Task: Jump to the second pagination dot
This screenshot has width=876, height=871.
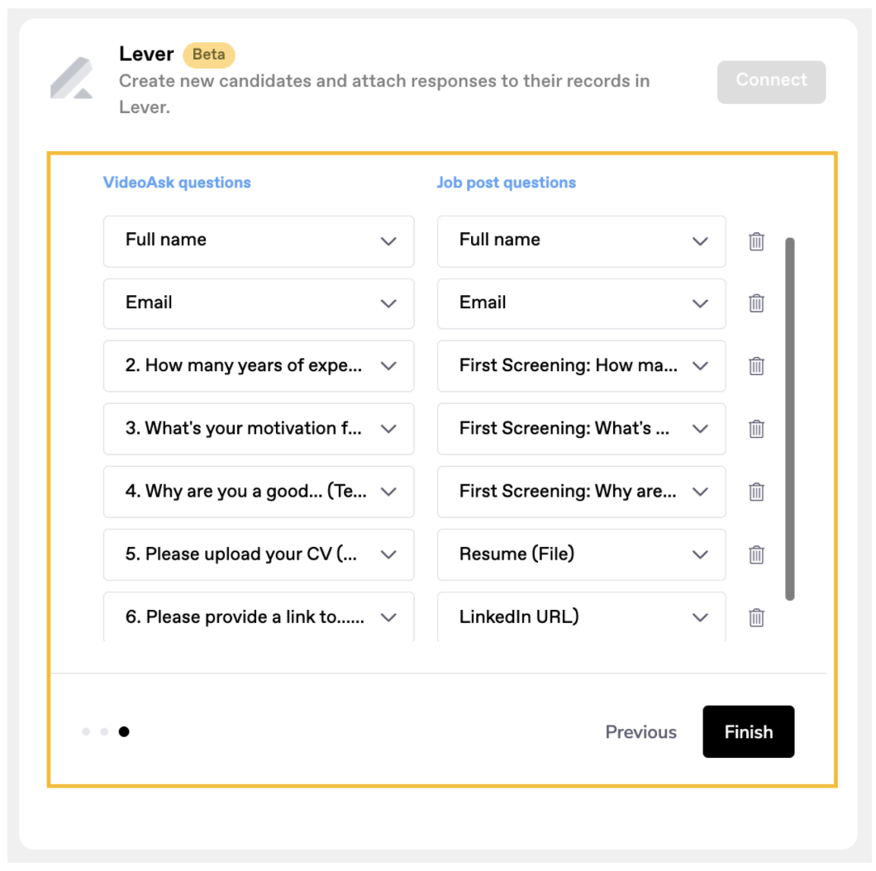Action: 104,731
